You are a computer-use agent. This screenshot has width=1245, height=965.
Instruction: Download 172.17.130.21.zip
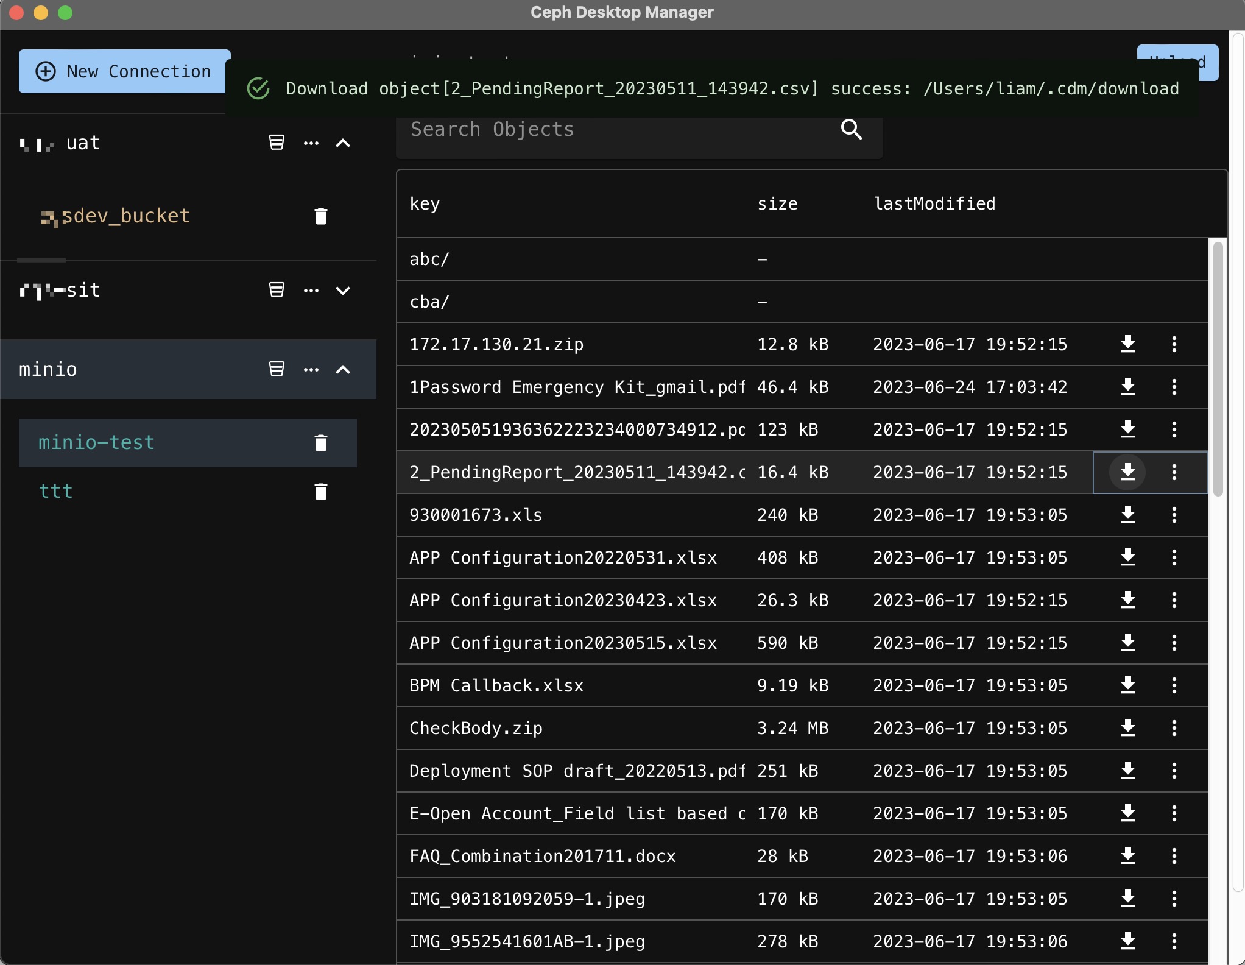tap(1127, 344)
